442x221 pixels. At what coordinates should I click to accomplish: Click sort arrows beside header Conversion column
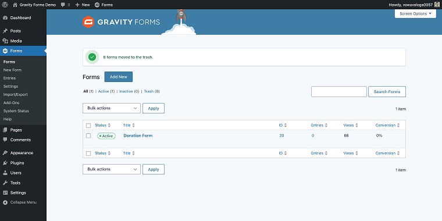pyautogui.click(x=398, y=125)
